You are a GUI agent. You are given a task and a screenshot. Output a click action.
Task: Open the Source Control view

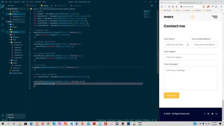tap(3, 19)
